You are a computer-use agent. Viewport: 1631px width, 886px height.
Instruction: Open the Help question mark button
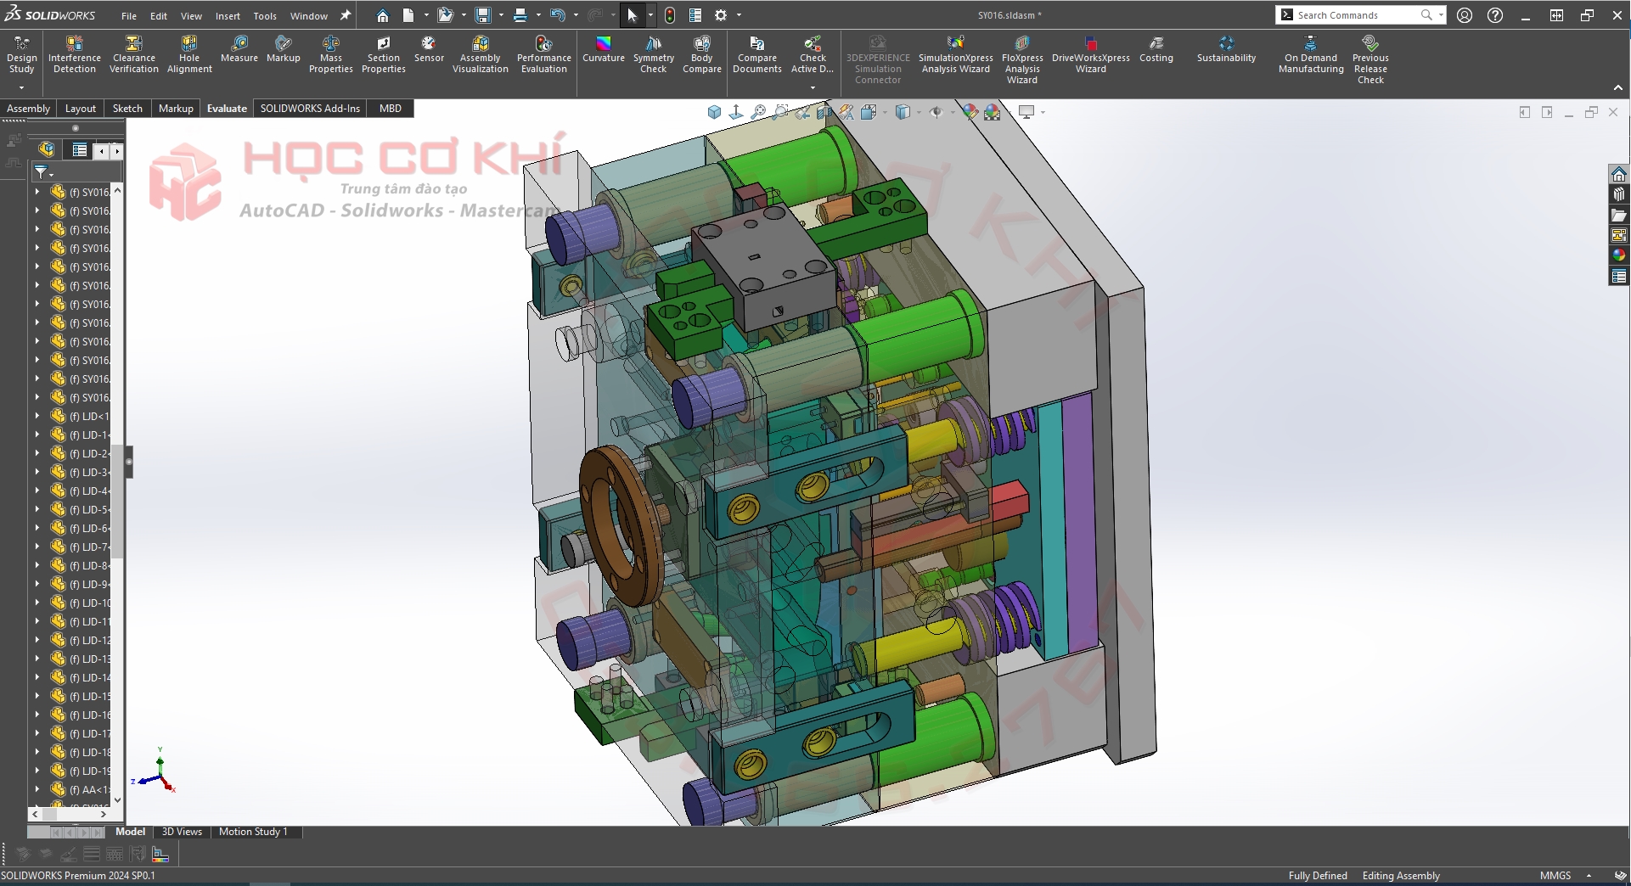[x=1495, y=15]
